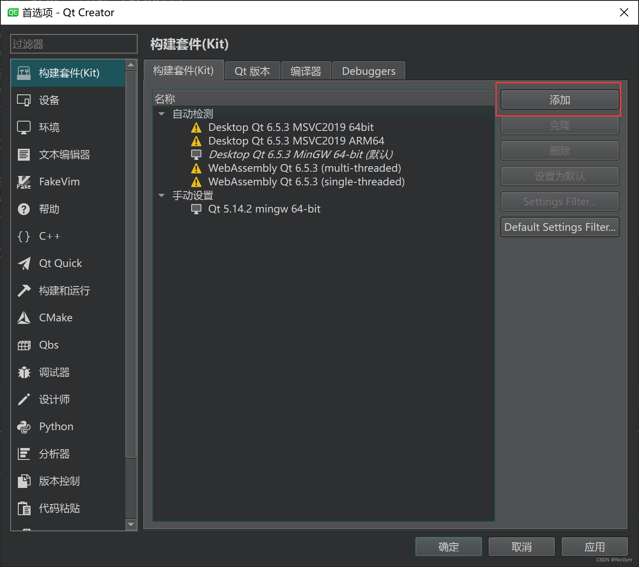The height and width of the screenshot is (567, 639).
Task: Open the Python settings category
Action: [x=68, y=427]
